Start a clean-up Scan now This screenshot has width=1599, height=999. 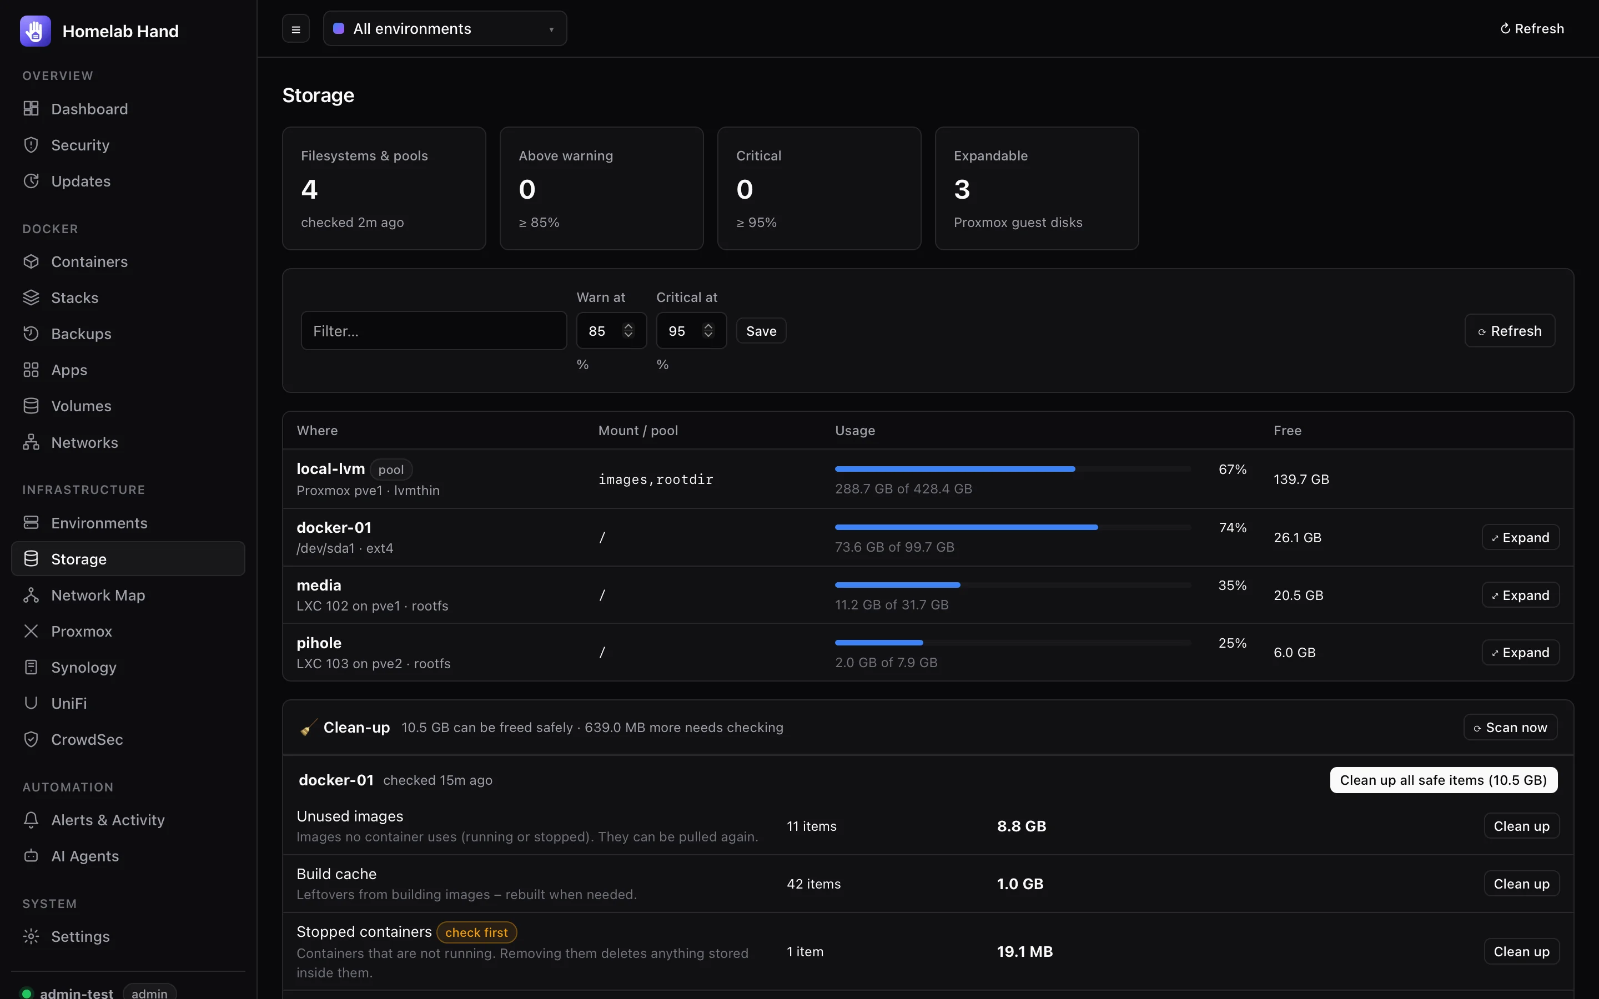(1511, 727)
